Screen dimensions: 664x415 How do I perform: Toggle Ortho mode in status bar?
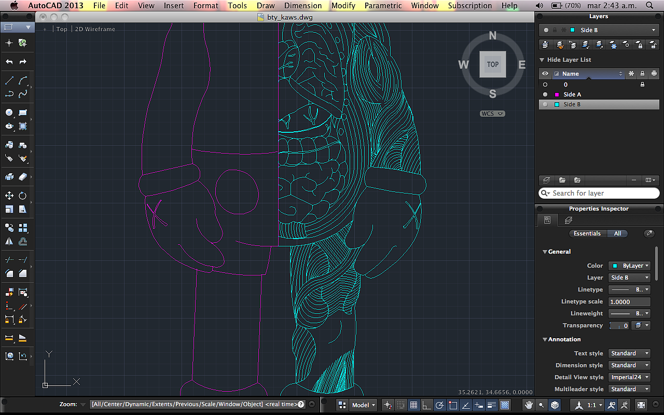426,405
